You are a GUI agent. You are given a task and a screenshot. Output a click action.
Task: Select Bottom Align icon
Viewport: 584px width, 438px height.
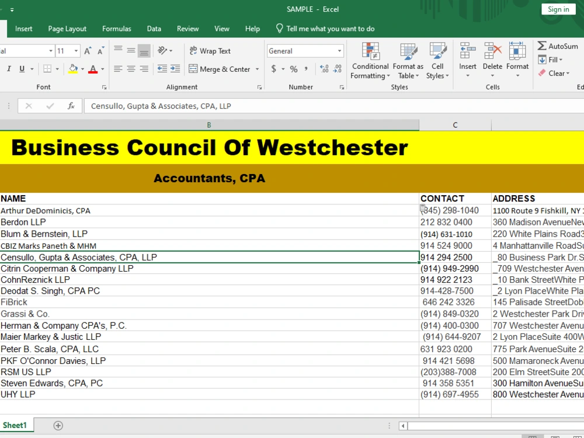pyautogui.click(x=144, y=51)
